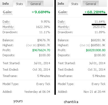108x105 pixels.
Task: Select the Info tab in left panel
Action: pos(6,4)
